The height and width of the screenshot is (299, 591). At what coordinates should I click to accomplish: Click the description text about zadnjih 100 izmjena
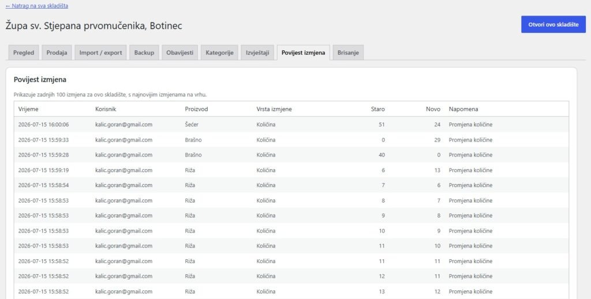pyautogui.click(x=110, y=95)
